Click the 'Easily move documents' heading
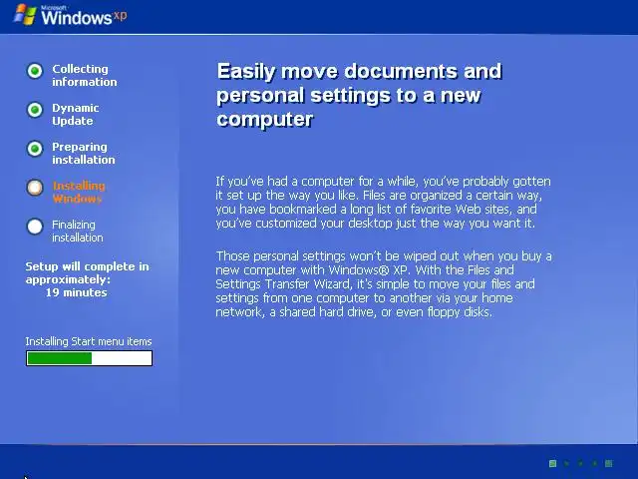The image size is (638, 479). point(359,95)
